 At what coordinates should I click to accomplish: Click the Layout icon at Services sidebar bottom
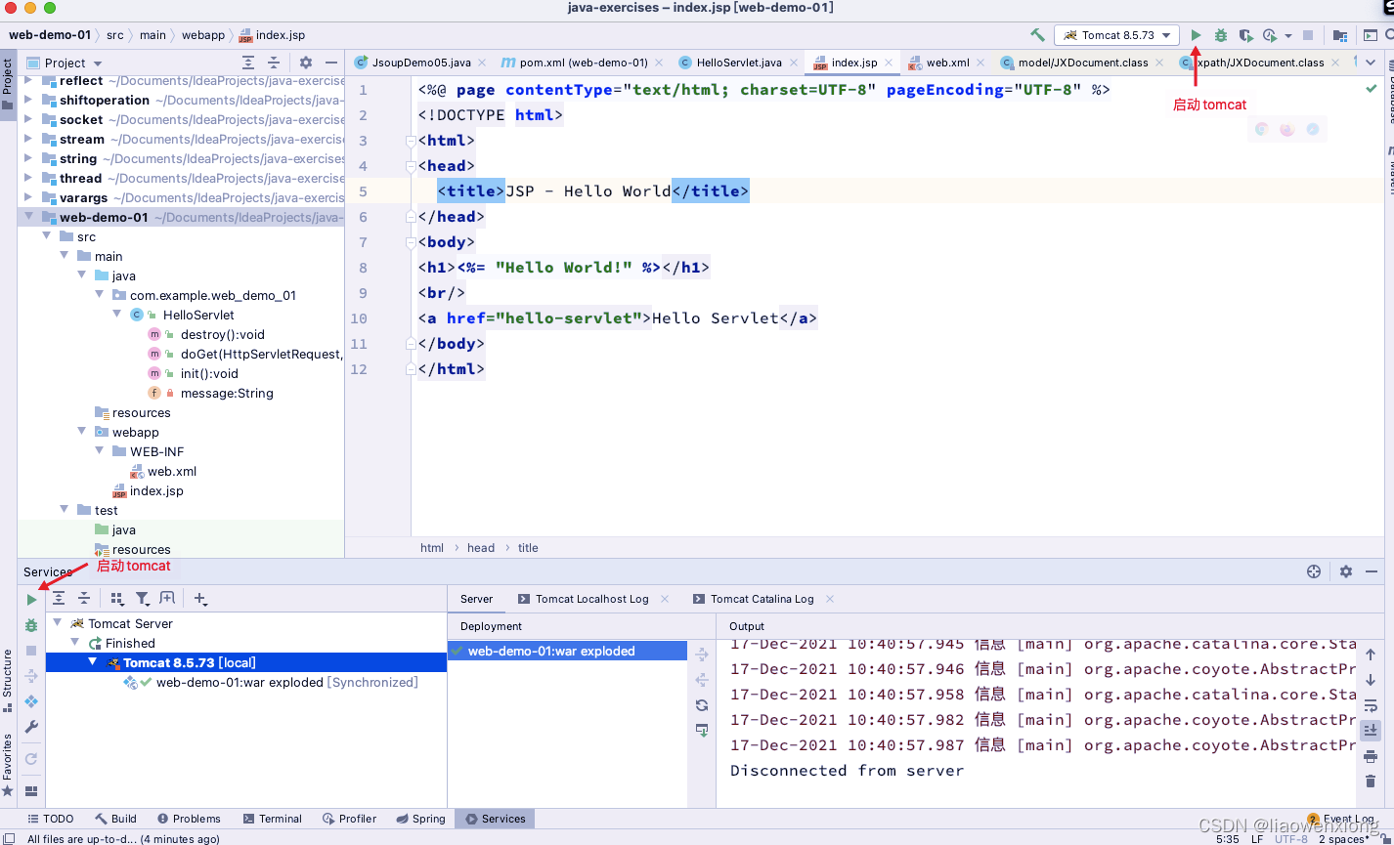coord(31,791)
